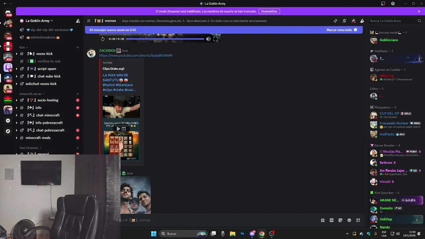425x239 pixels.
Task: Open script-spam channel
Action: click(x=46, y=69)
